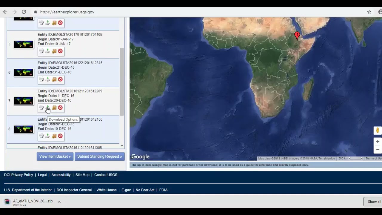The image size is (382, 215).
Task: Click the results list scroll-down arrow
Action: 122,146
